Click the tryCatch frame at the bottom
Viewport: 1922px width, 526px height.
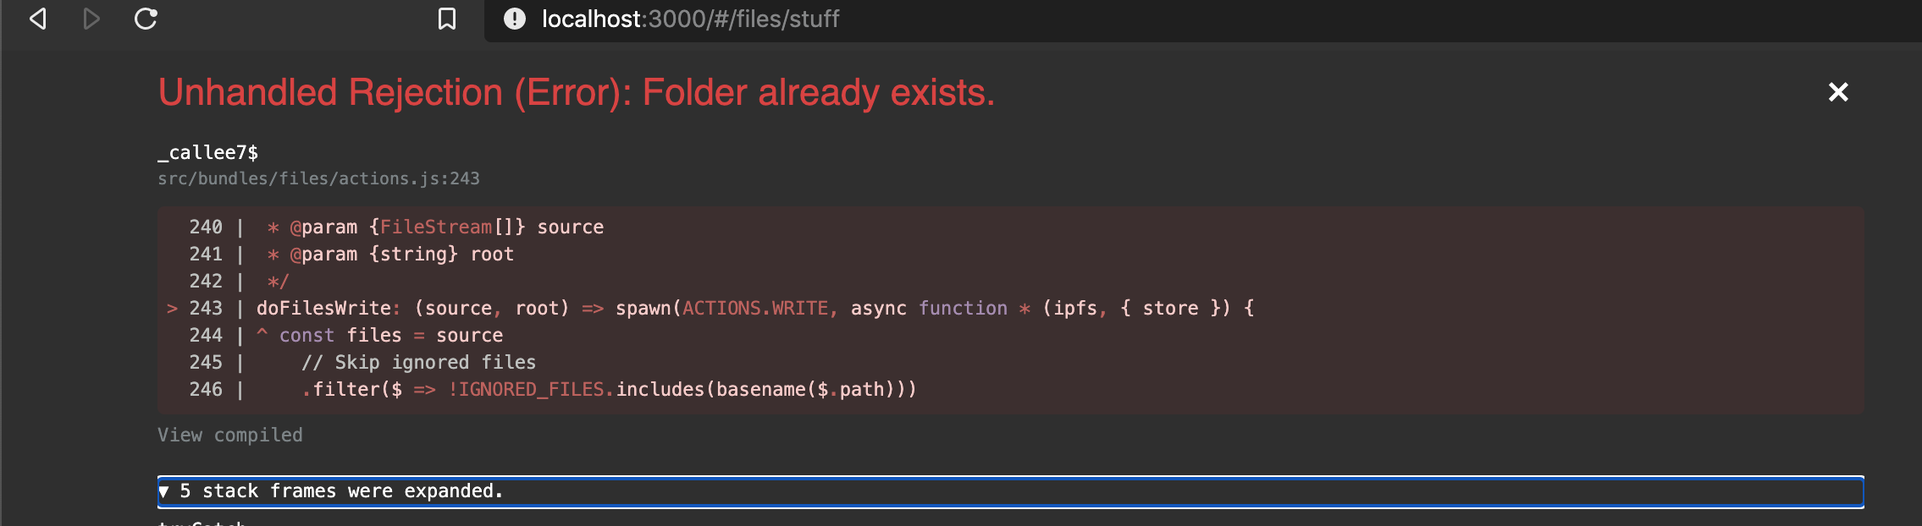[x=203, y=522]
